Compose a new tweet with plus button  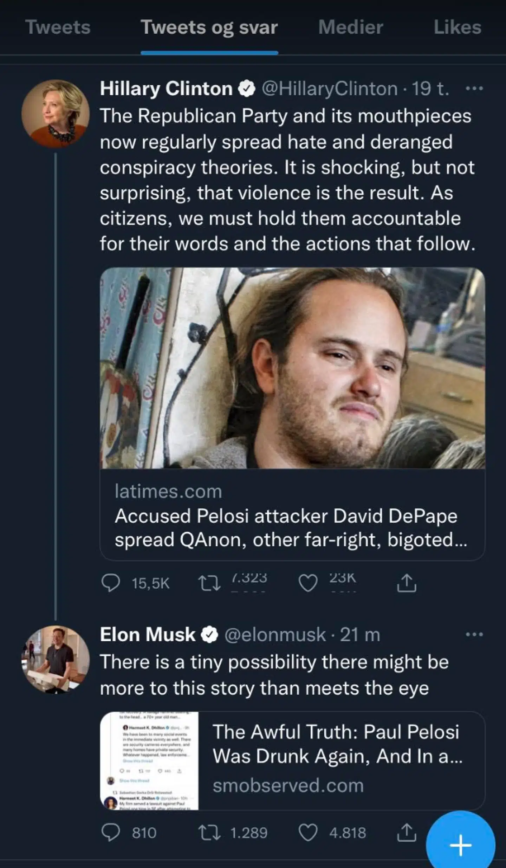pyautogui.click(x=460, y=845)
